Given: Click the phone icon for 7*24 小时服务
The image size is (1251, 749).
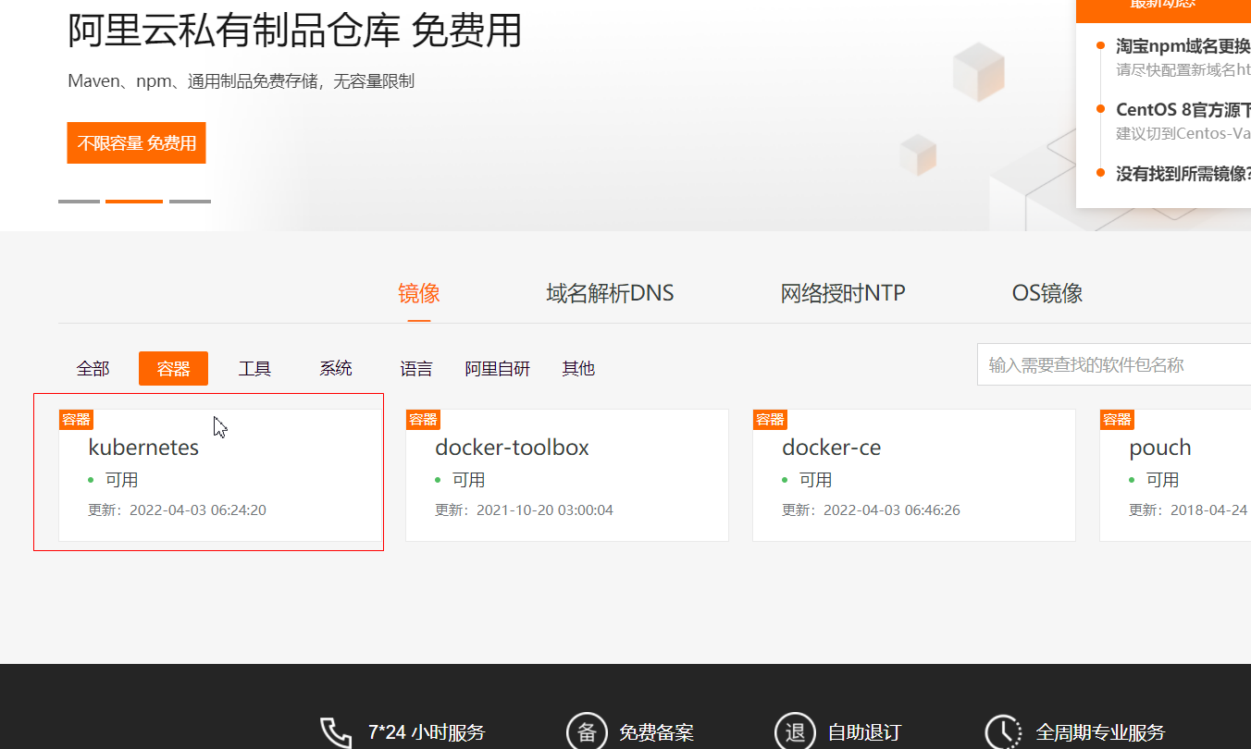Looking at the screenshot, I should tap(336, 732).
